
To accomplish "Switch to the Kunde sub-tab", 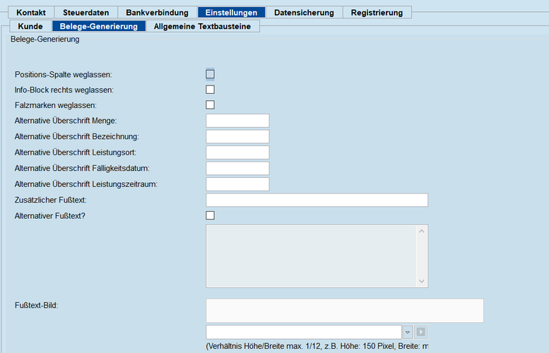I will coord(30,26).
